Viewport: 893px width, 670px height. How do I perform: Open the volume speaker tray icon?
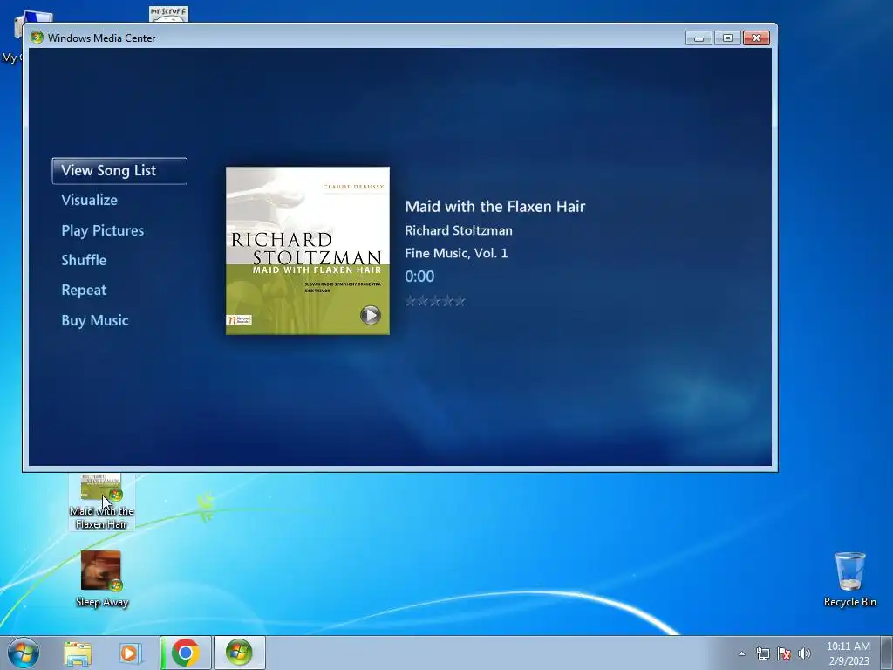pyautogui.click(x=804, y=653)
